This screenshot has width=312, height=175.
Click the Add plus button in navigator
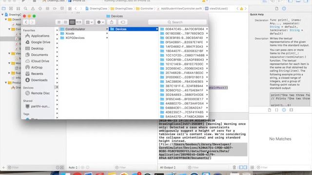tap(3, 167)
